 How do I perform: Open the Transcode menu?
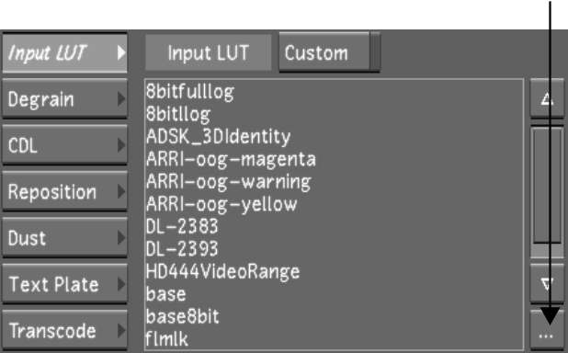65,331
